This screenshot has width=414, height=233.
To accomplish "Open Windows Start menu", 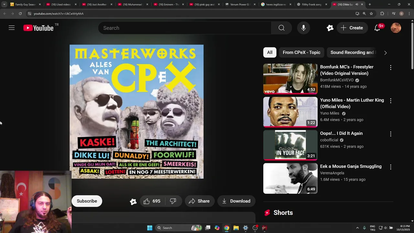I will point(150,228).
